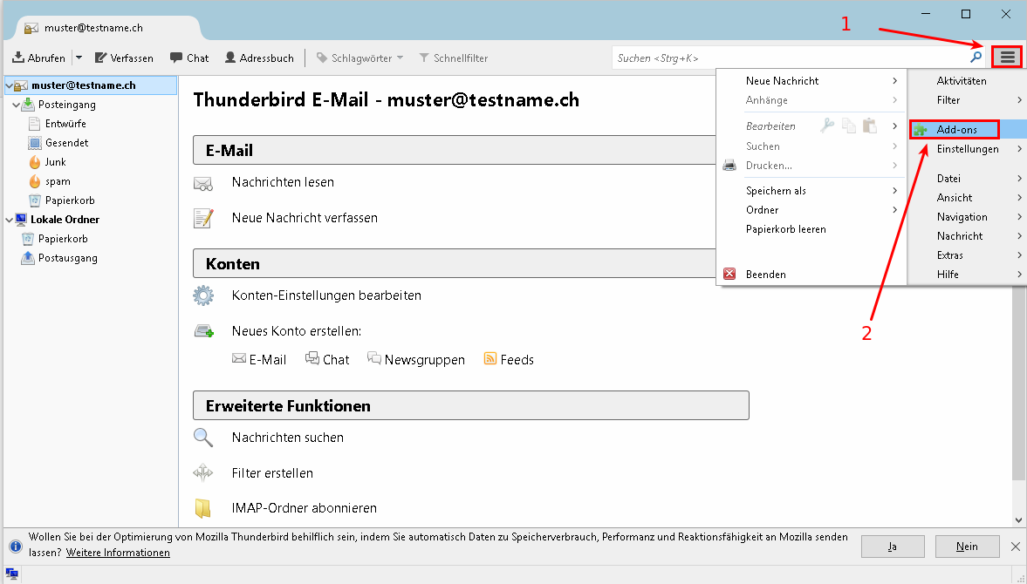Click the Drucken printer icon
1027x584 pixels.
click(x=729, y=166)
